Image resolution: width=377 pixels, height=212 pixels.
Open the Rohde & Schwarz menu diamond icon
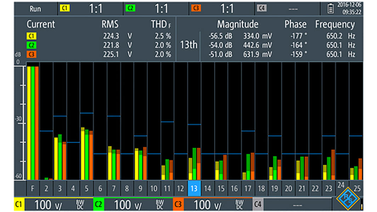pos(348,199)
